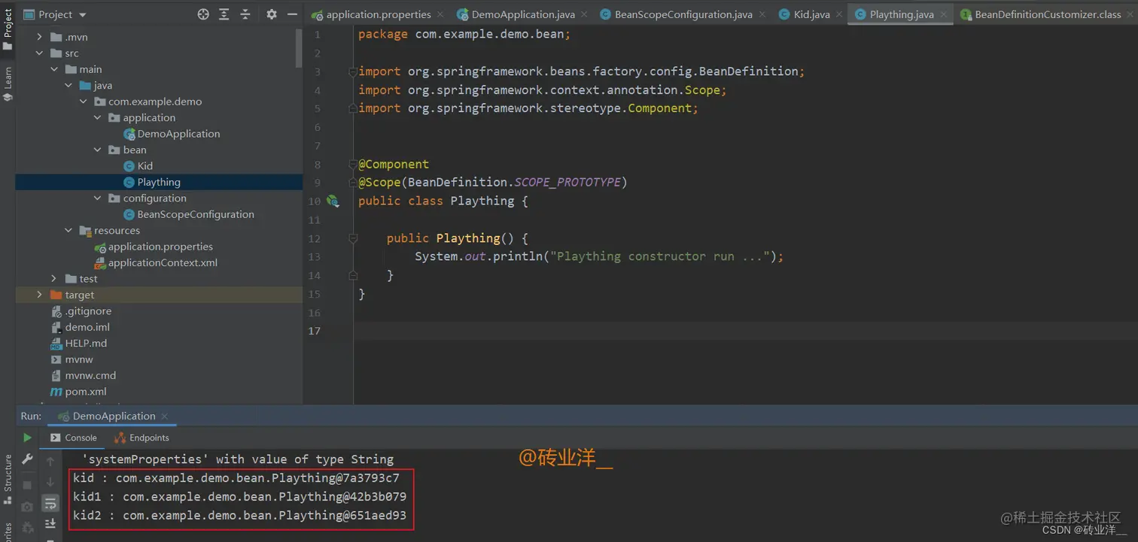The height and width of the screenshot is (542, 1138).
Task: Click the Collapse All icon in Project panel
Action: tap(245, 14)
